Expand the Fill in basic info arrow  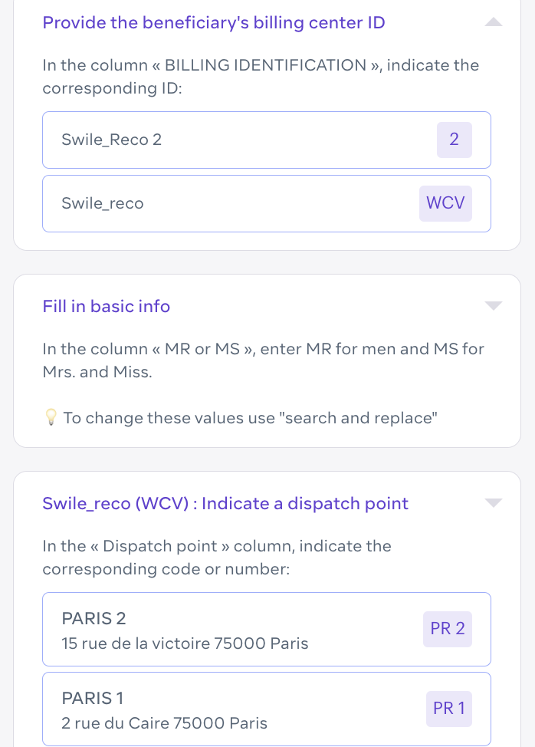(x=494, y=305)
